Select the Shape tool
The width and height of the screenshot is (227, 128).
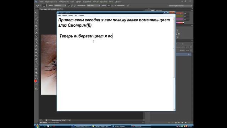pos(36,69)
